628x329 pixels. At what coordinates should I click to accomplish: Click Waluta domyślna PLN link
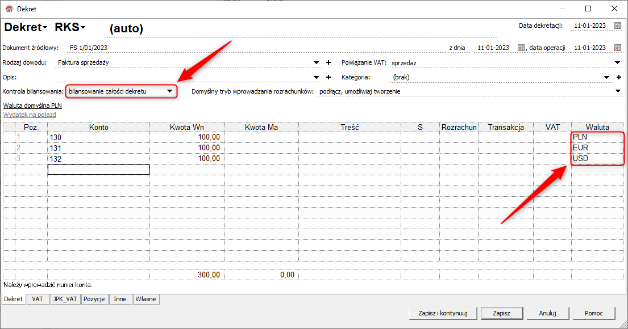32,106
